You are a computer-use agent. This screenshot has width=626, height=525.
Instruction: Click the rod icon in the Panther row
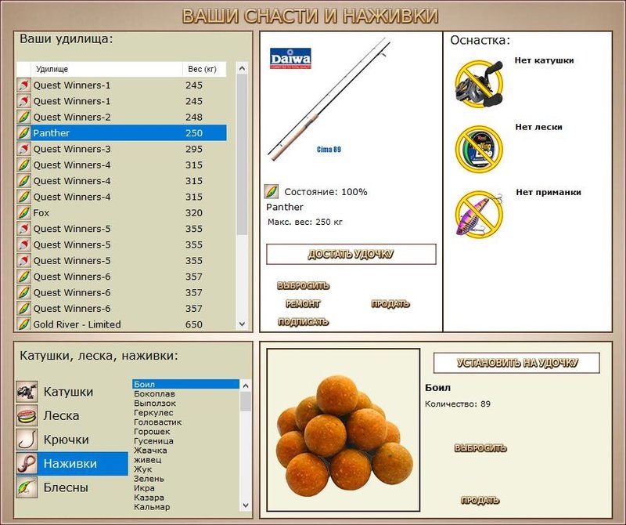point(23,132)
